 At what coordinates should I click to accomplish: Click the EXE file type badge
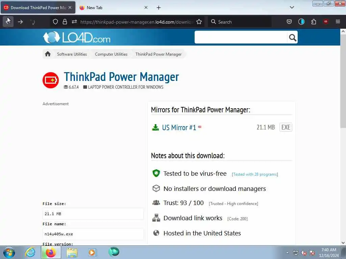[286, 127]
